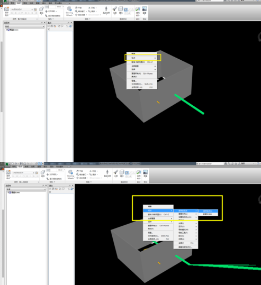Click the Lighting flashlight icon in upper ribbon
The width and height of the screenshot is (261, 285).
point(115,8)
